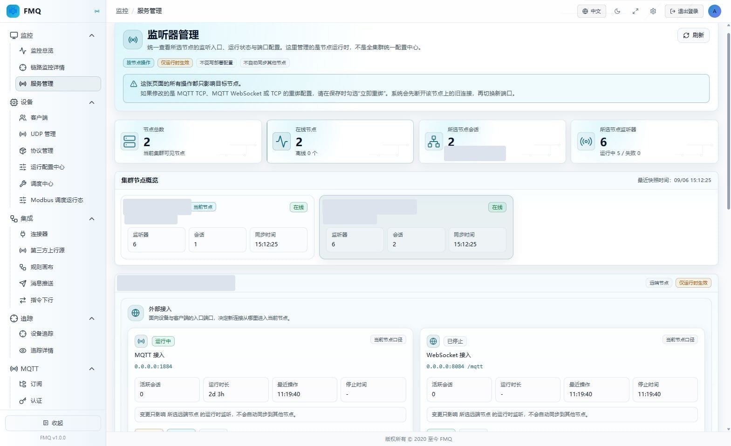
Task: Click 指令下行 arrows icon
Action: [x=22, y=300]
